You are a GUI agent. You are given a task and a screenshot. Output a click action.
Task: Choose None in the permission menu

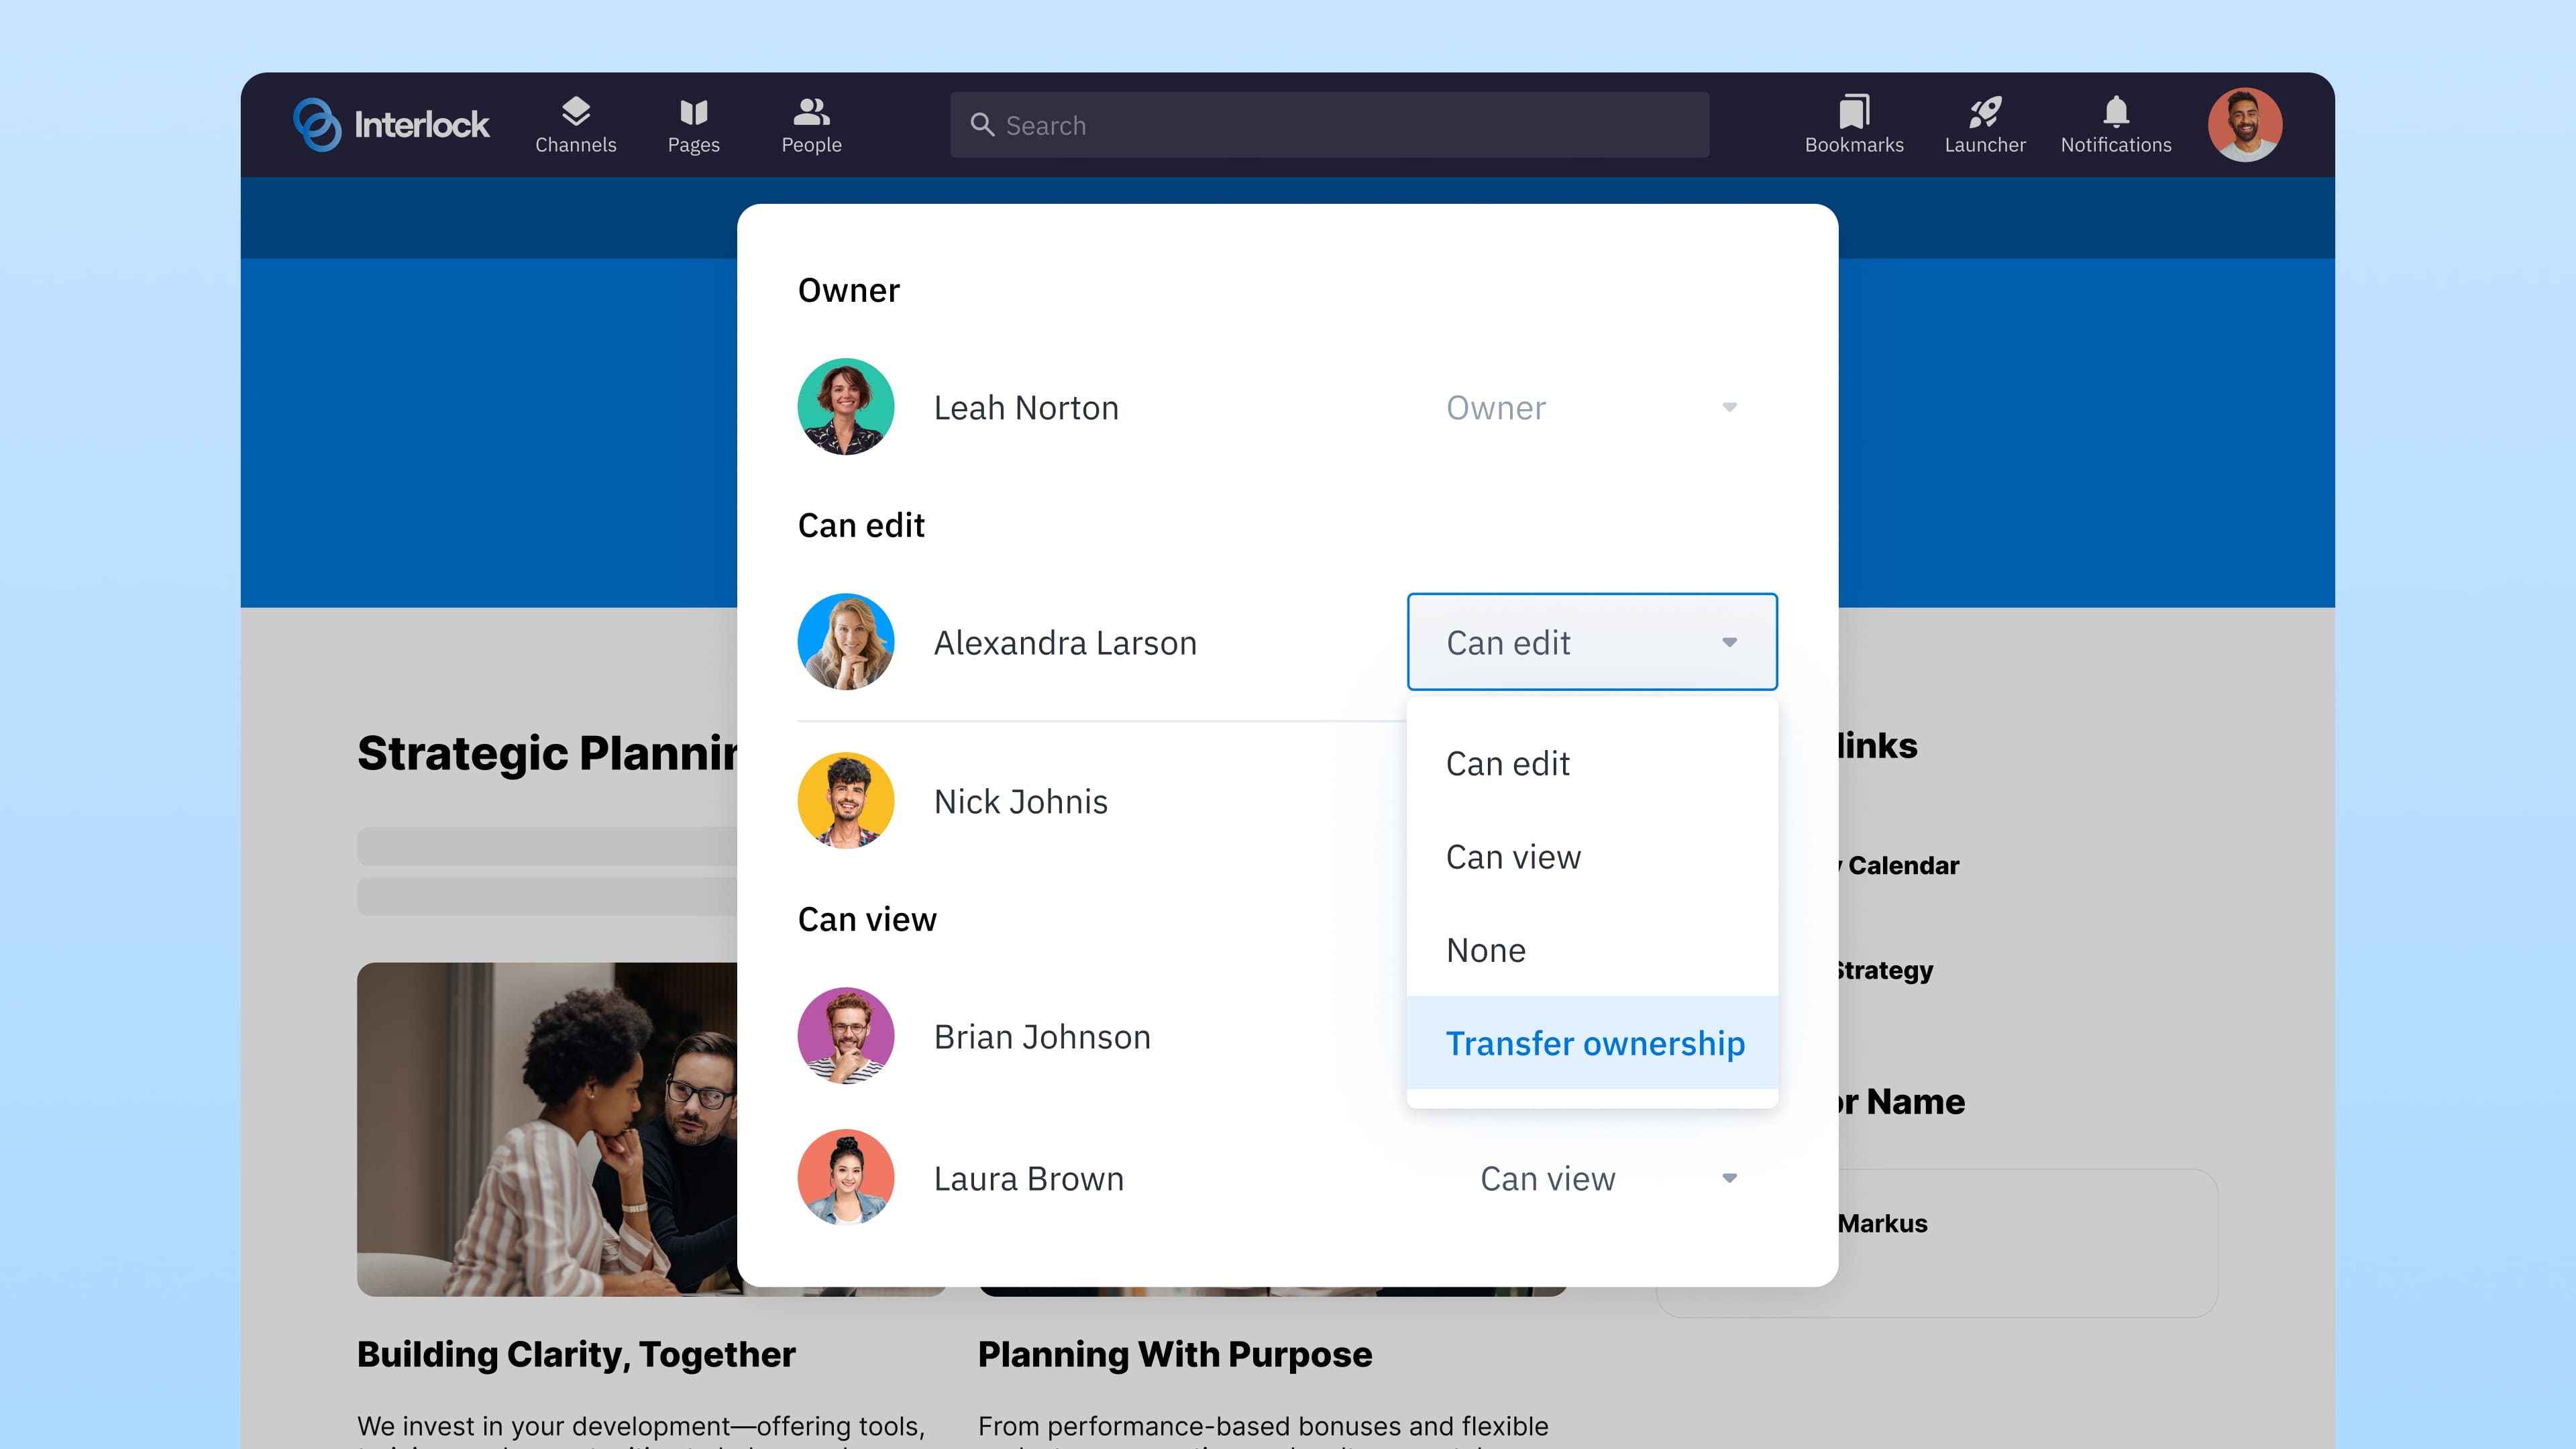coord(1485,950)
